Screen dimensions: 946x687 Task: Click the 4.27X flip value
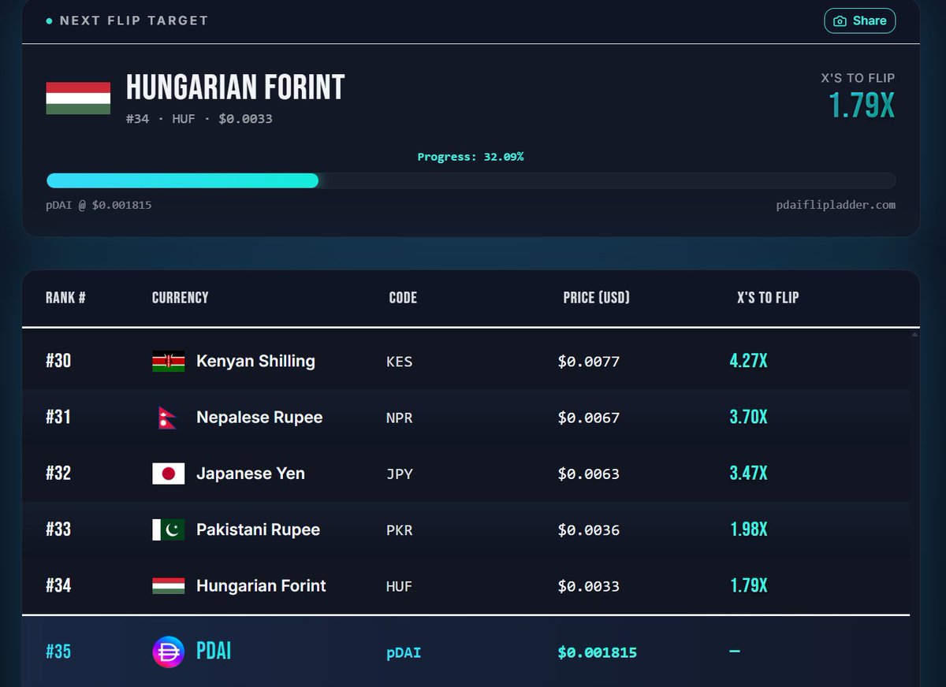coord(749,362)
